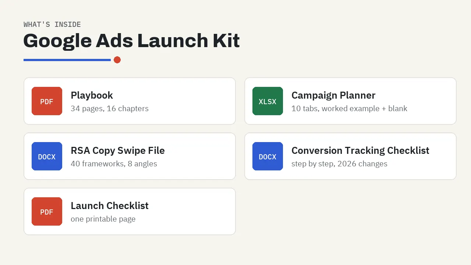Click the DOCX icon for Conversion Tracking Checklist

268,156
